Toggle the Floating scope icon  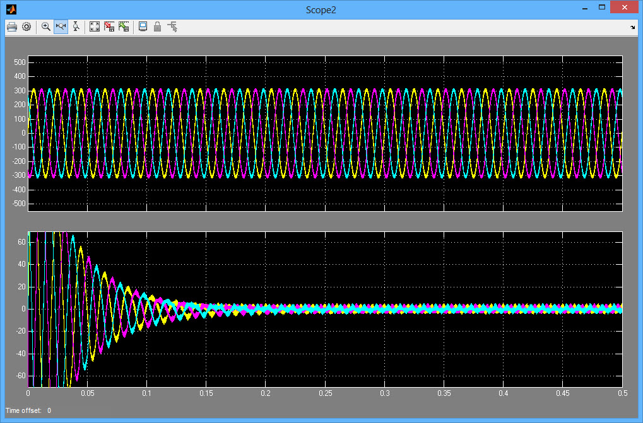coord(143,27)
